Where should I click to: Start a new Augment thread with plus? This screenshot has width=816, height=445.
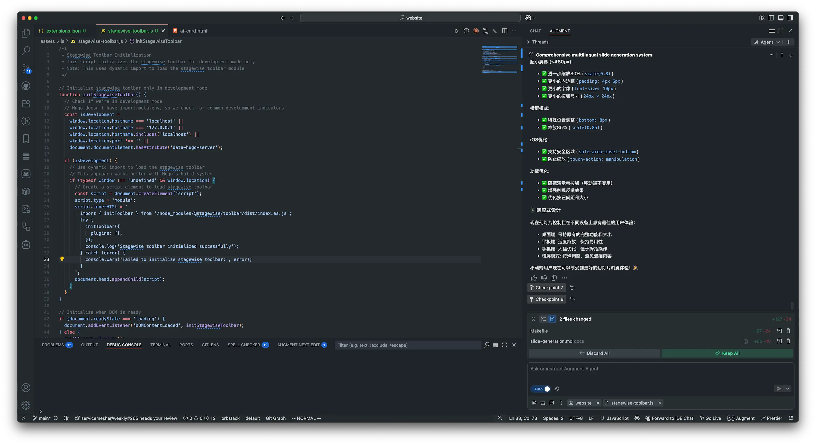(x=789, y=42)
